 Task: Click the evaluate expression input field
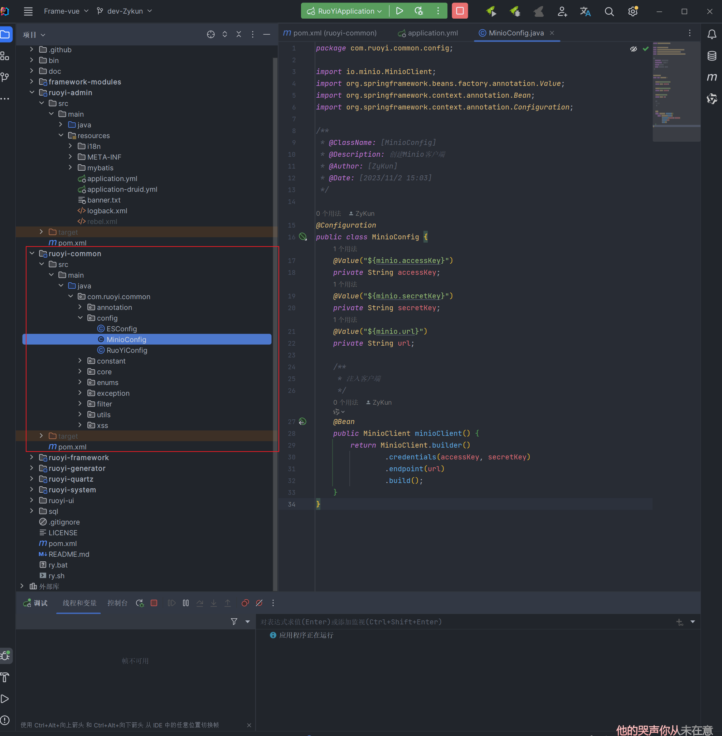click(465, 622)
